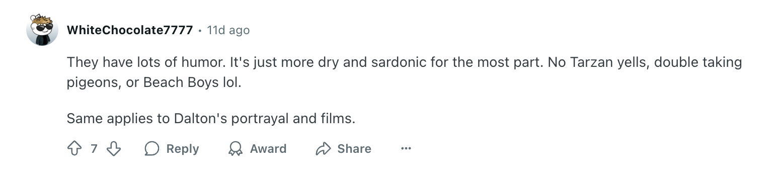Click the share arrow icon
780x184 pixels.
tap(323, 149)
